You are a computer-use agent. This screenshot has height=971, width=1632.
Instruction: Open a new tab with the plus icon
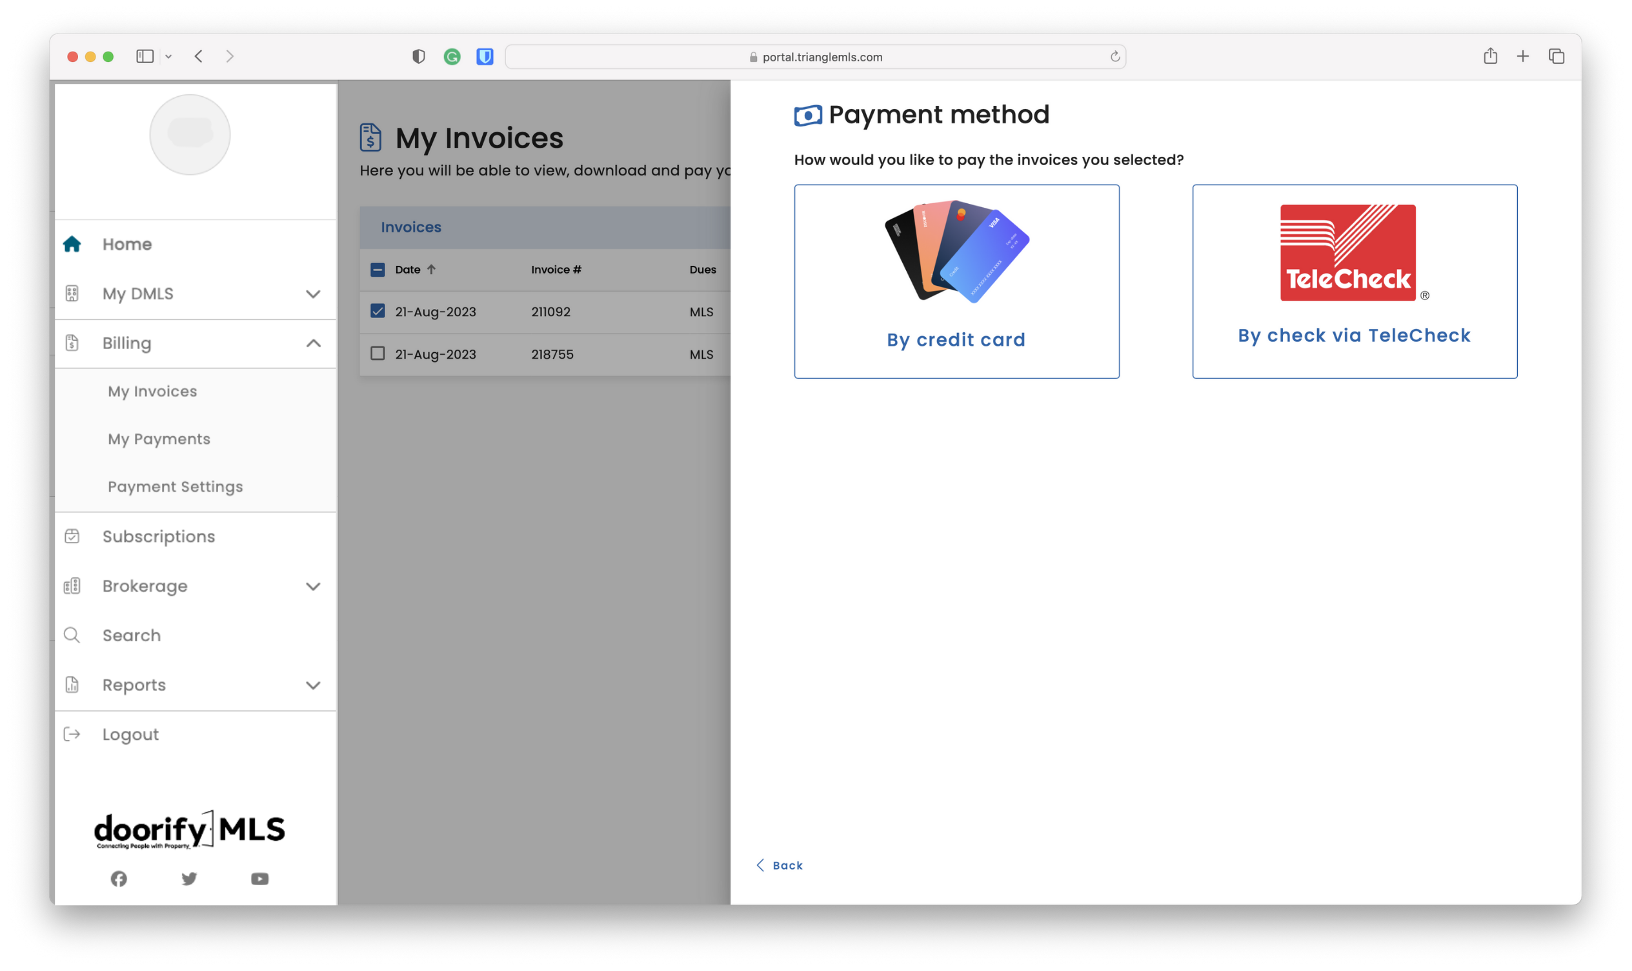pos(1523,57)
